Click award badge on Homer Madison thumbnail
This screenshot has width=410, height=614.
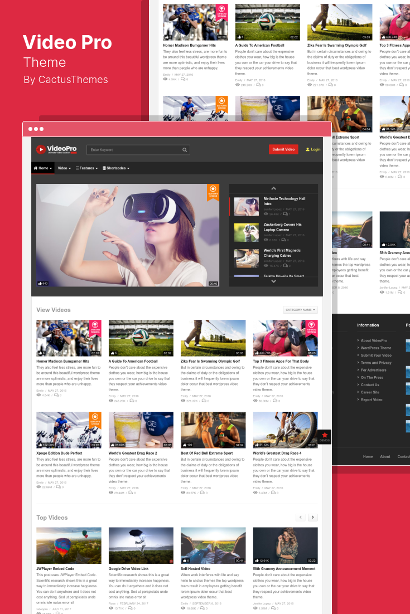tap(95, 328)
